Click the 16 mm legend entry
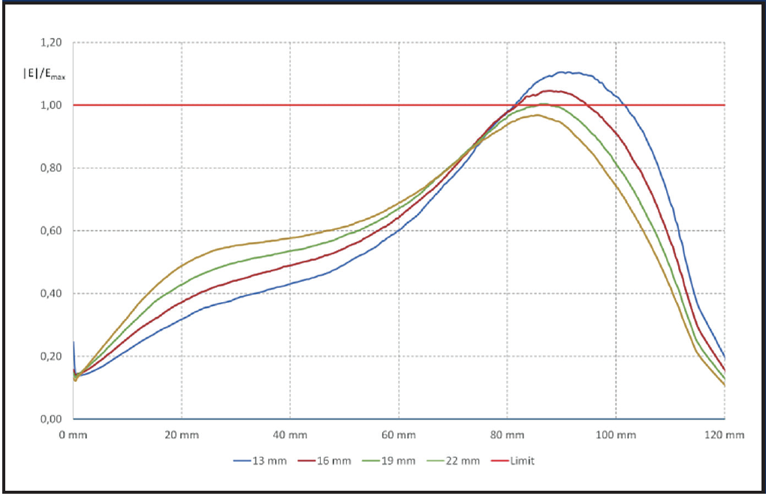Viewport: 766px width, 499px height. point(324,461)
